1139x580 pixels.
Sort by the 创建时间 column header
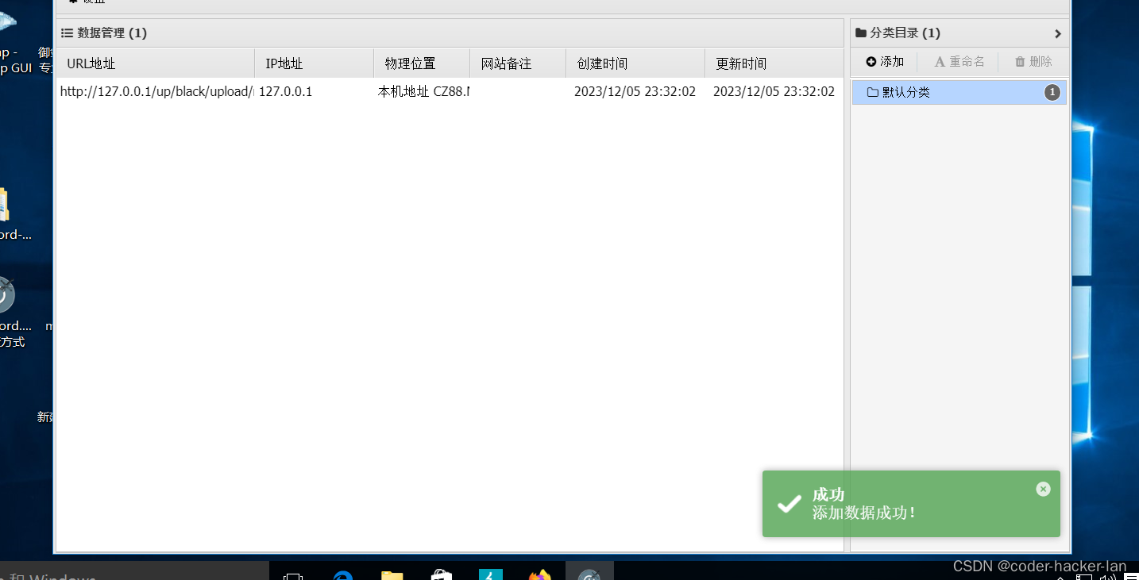click(x=635, y=63)
